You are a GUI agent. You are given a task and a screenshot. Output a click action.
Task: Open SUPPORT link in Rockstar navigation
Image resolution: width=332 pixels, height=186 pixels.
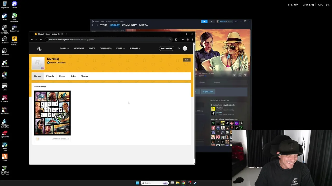(135, 48)
